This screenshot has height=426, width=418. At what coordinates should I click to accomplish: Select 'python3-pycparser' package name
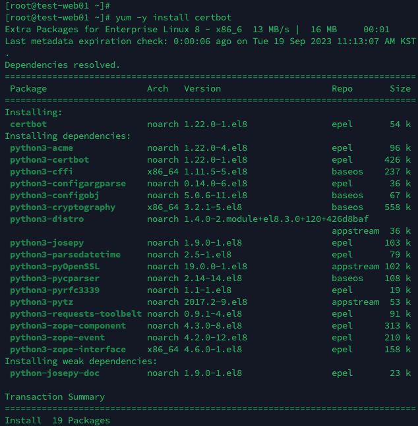coord(55,279)
